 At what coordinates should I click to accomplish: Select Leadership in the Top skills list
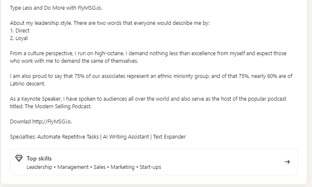[39, 167]
